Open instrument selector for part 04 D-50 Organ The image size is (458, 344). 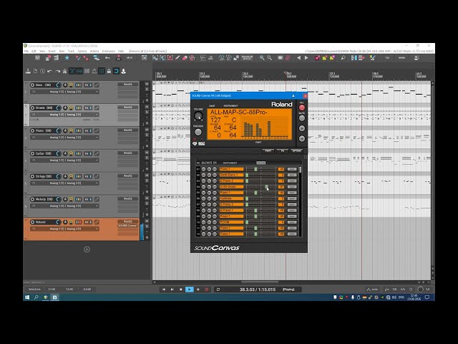tap(231, 186)
